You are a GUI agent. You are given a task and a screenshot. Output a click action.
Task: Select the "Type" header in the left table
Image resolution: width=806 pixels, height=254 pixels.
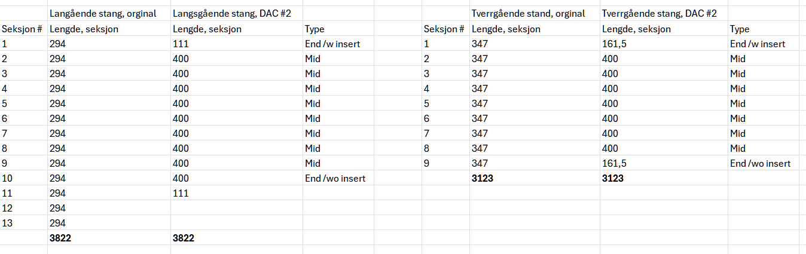tap(314, 29)
